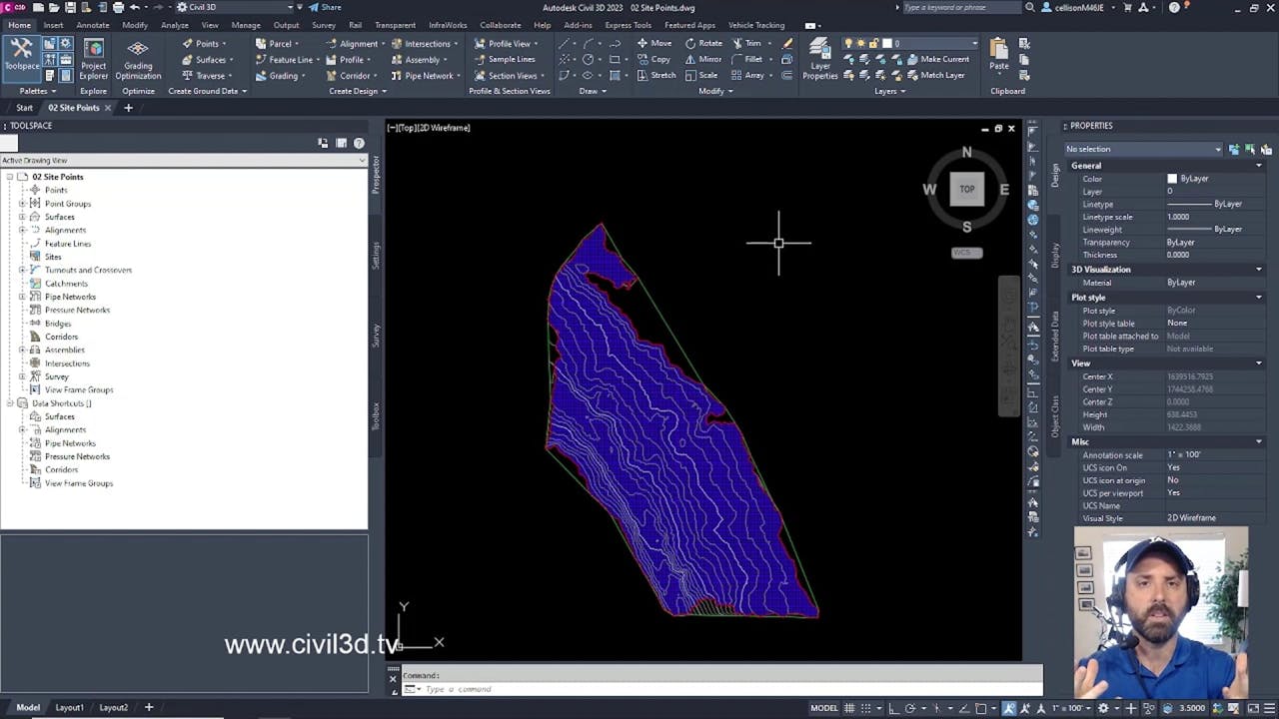Expand Point Groups in the Toolspace tree
1279x719 pixels.
(23, 203)
